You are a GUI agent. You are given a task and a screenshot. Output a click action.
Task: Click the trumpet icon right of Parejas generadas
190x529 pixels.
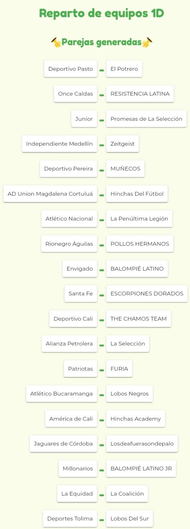tap(147, 42)
